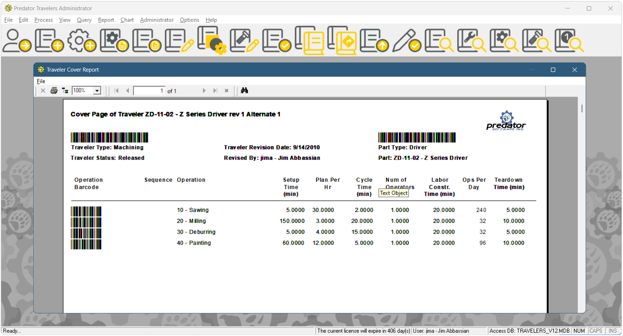
Task: Click inside the page number field
Action: point(149,91)
